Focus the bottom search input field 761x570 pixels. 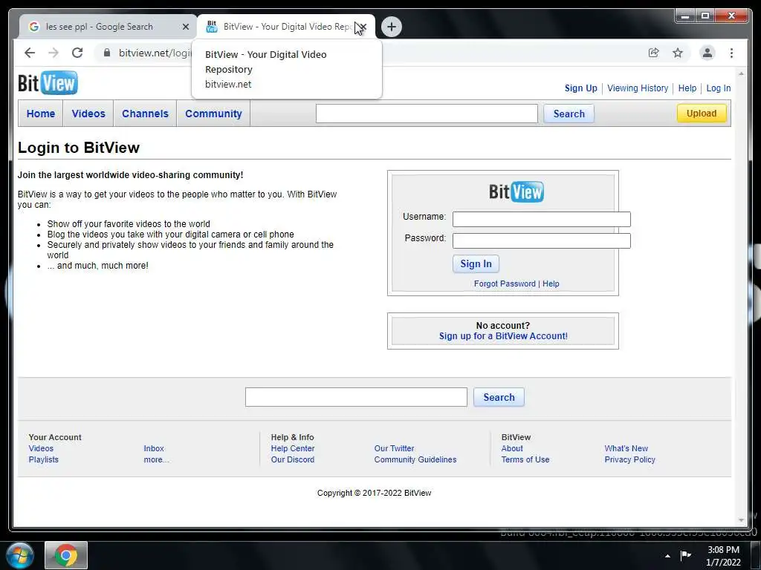pos(356,397)
